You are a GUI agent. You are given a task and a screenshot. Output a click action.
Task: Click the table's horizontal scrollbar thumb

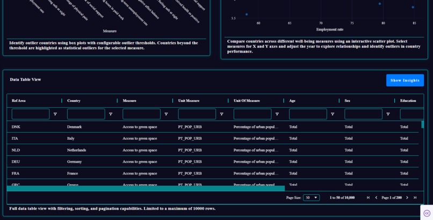[146, 188]
